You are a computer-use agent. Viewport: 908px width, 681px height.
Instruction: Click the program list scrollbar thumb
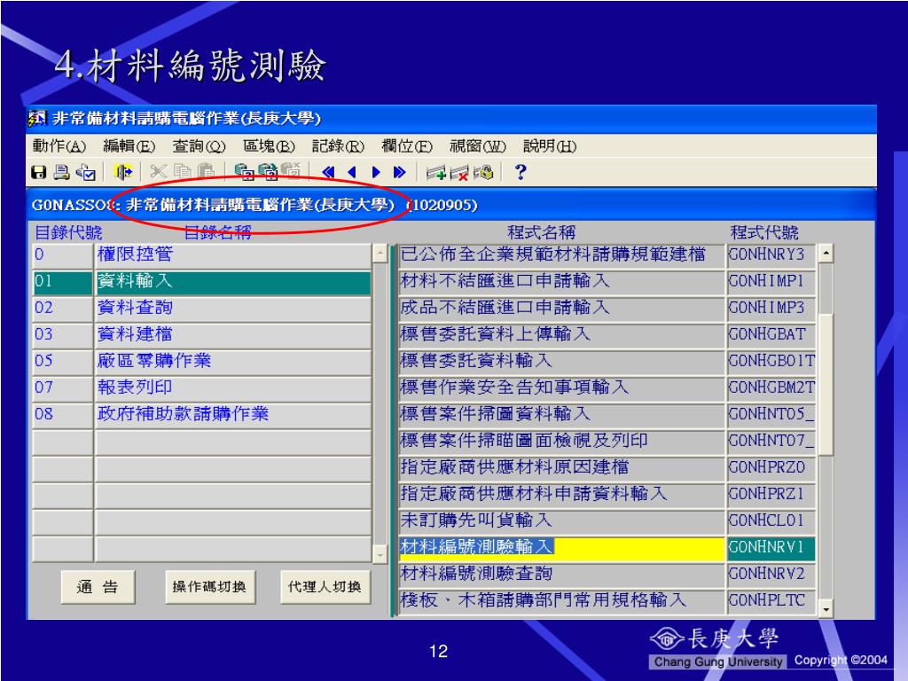(826, 385)
